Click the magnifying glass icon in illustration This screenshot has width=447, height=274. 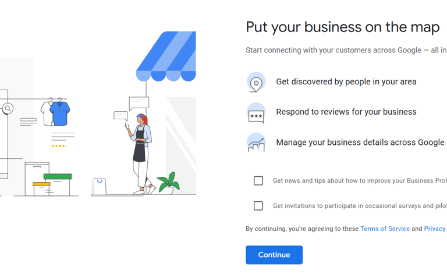[8, 109]
